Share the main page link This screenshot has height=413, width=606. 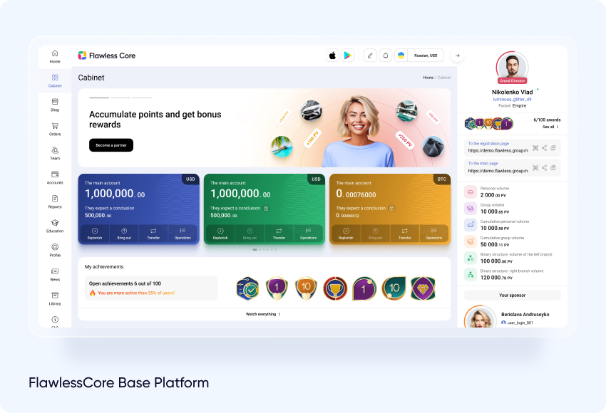click(x=544, y=168)
